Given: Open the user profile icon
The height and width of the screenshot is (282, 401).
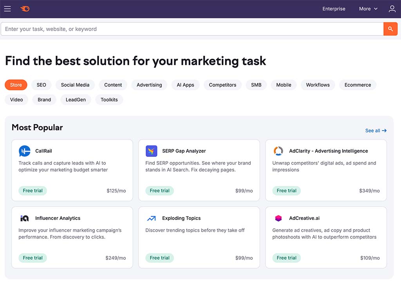Looking at the screenshot, I should click(x=392, y=9).
